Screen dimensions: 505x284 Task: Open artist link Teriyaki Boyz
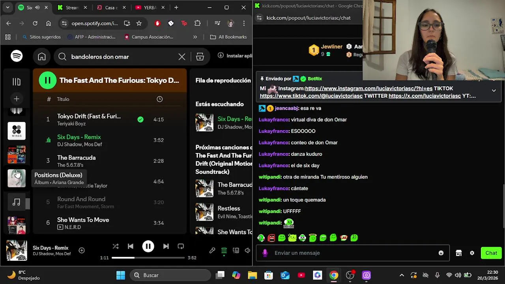pos(72,124)
